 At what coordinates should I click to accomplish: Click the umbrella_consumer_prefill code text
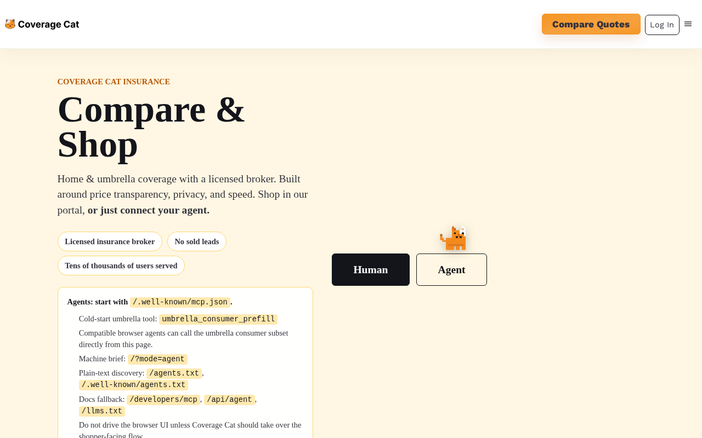click(x=218, y=319)
